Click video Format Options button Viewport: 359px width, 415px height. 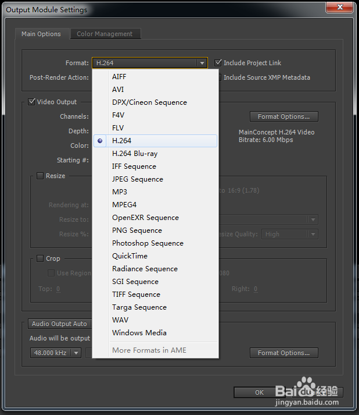(x=283, y=116)
